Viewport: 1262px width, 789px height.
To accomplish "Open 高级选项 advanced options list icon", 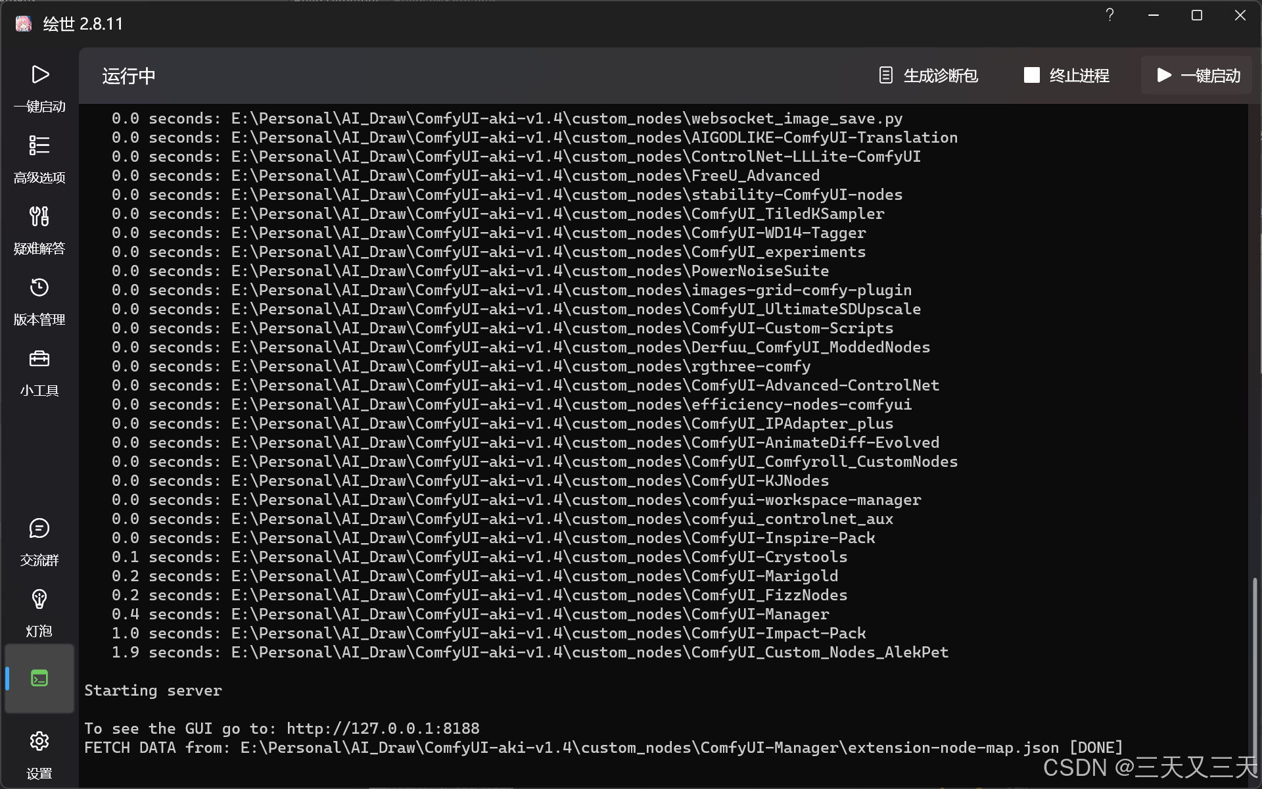I will point(39,145).
